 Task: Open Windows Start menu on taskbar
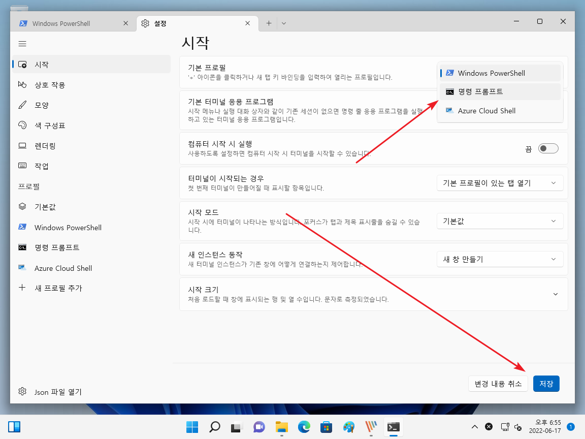(x=192, y=427)
